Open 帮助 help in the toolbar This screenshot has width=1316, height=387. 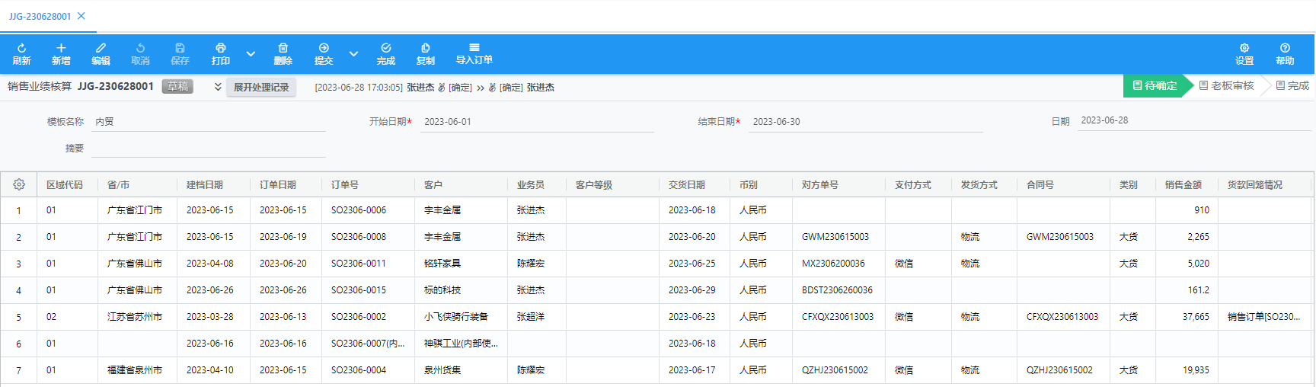(x=1285, y=54)
